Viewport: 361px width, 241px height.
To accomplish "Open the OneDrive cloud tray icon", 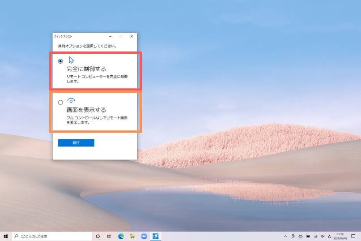I will (301, 236).
